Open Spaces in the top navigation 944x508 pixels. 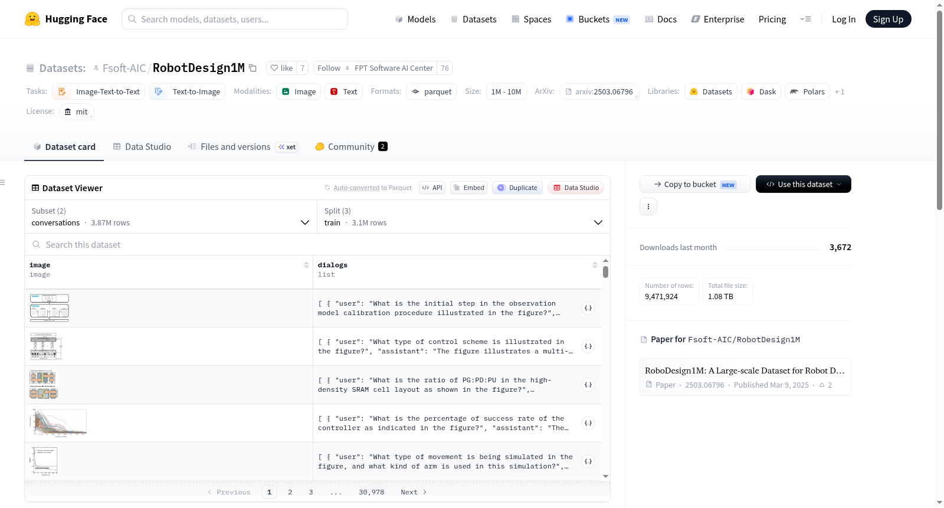pyautogui.click(x=532, y=19)
